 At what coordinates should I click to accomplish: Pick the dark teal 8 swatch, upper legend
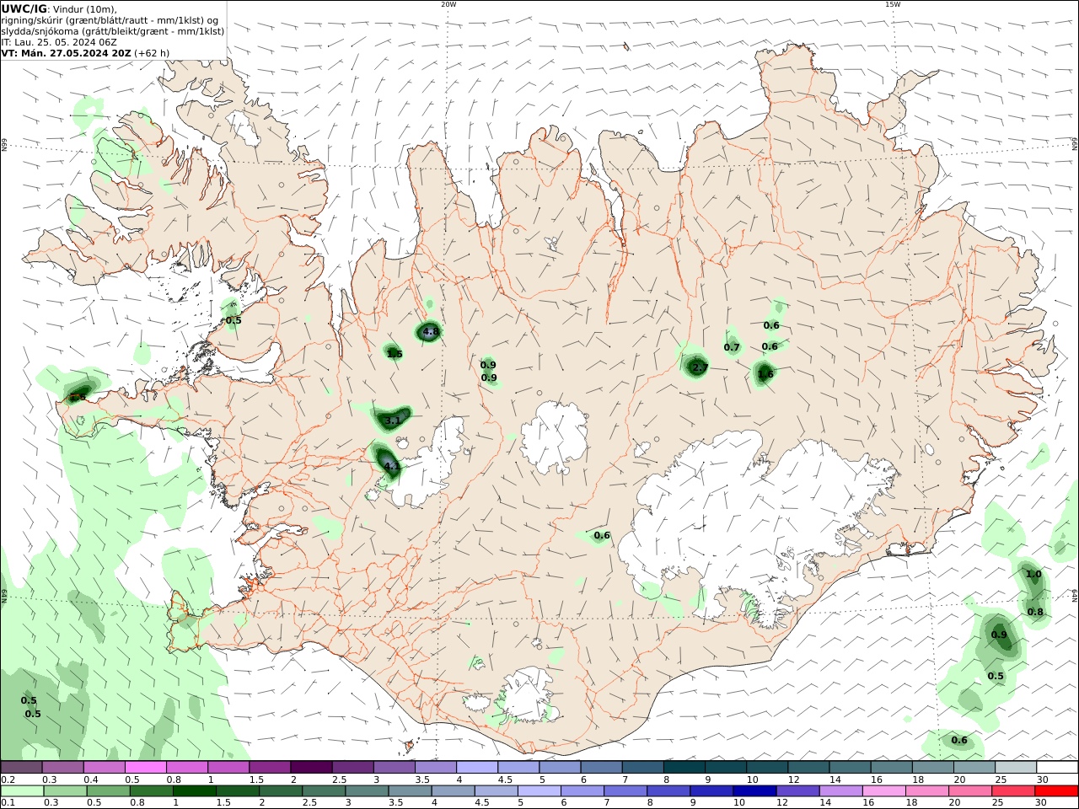(x=684, y=768)
